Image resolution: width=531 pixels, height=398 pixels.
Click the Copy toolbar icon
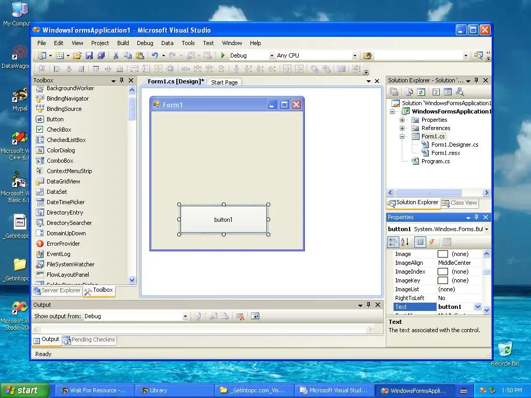pos(128,55)
